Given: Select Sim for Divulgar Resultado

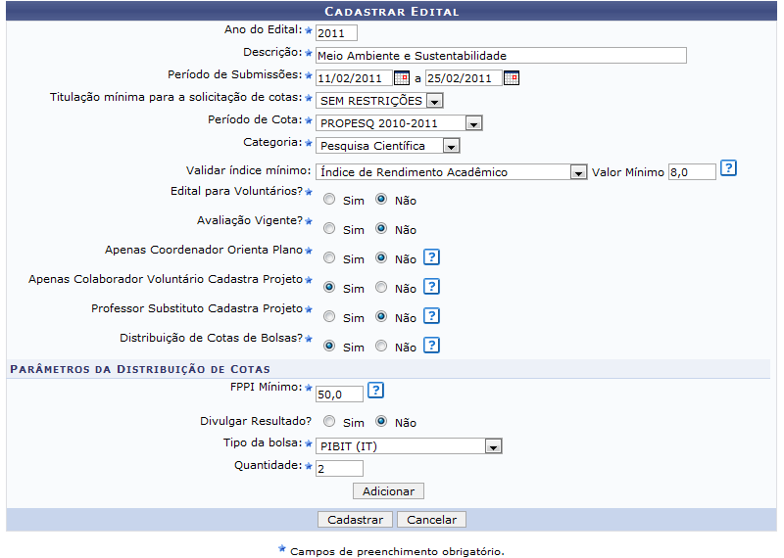Looking at the screenshot, I should (x=329, y=422).
